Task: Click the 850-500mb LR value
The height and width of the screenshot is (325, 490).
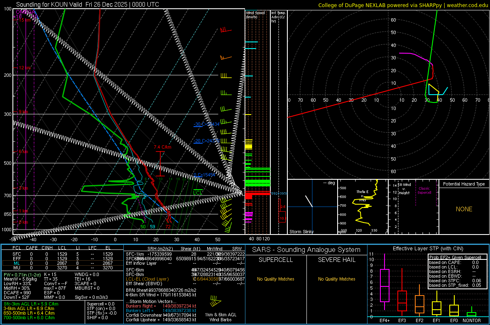Action: 29,313
